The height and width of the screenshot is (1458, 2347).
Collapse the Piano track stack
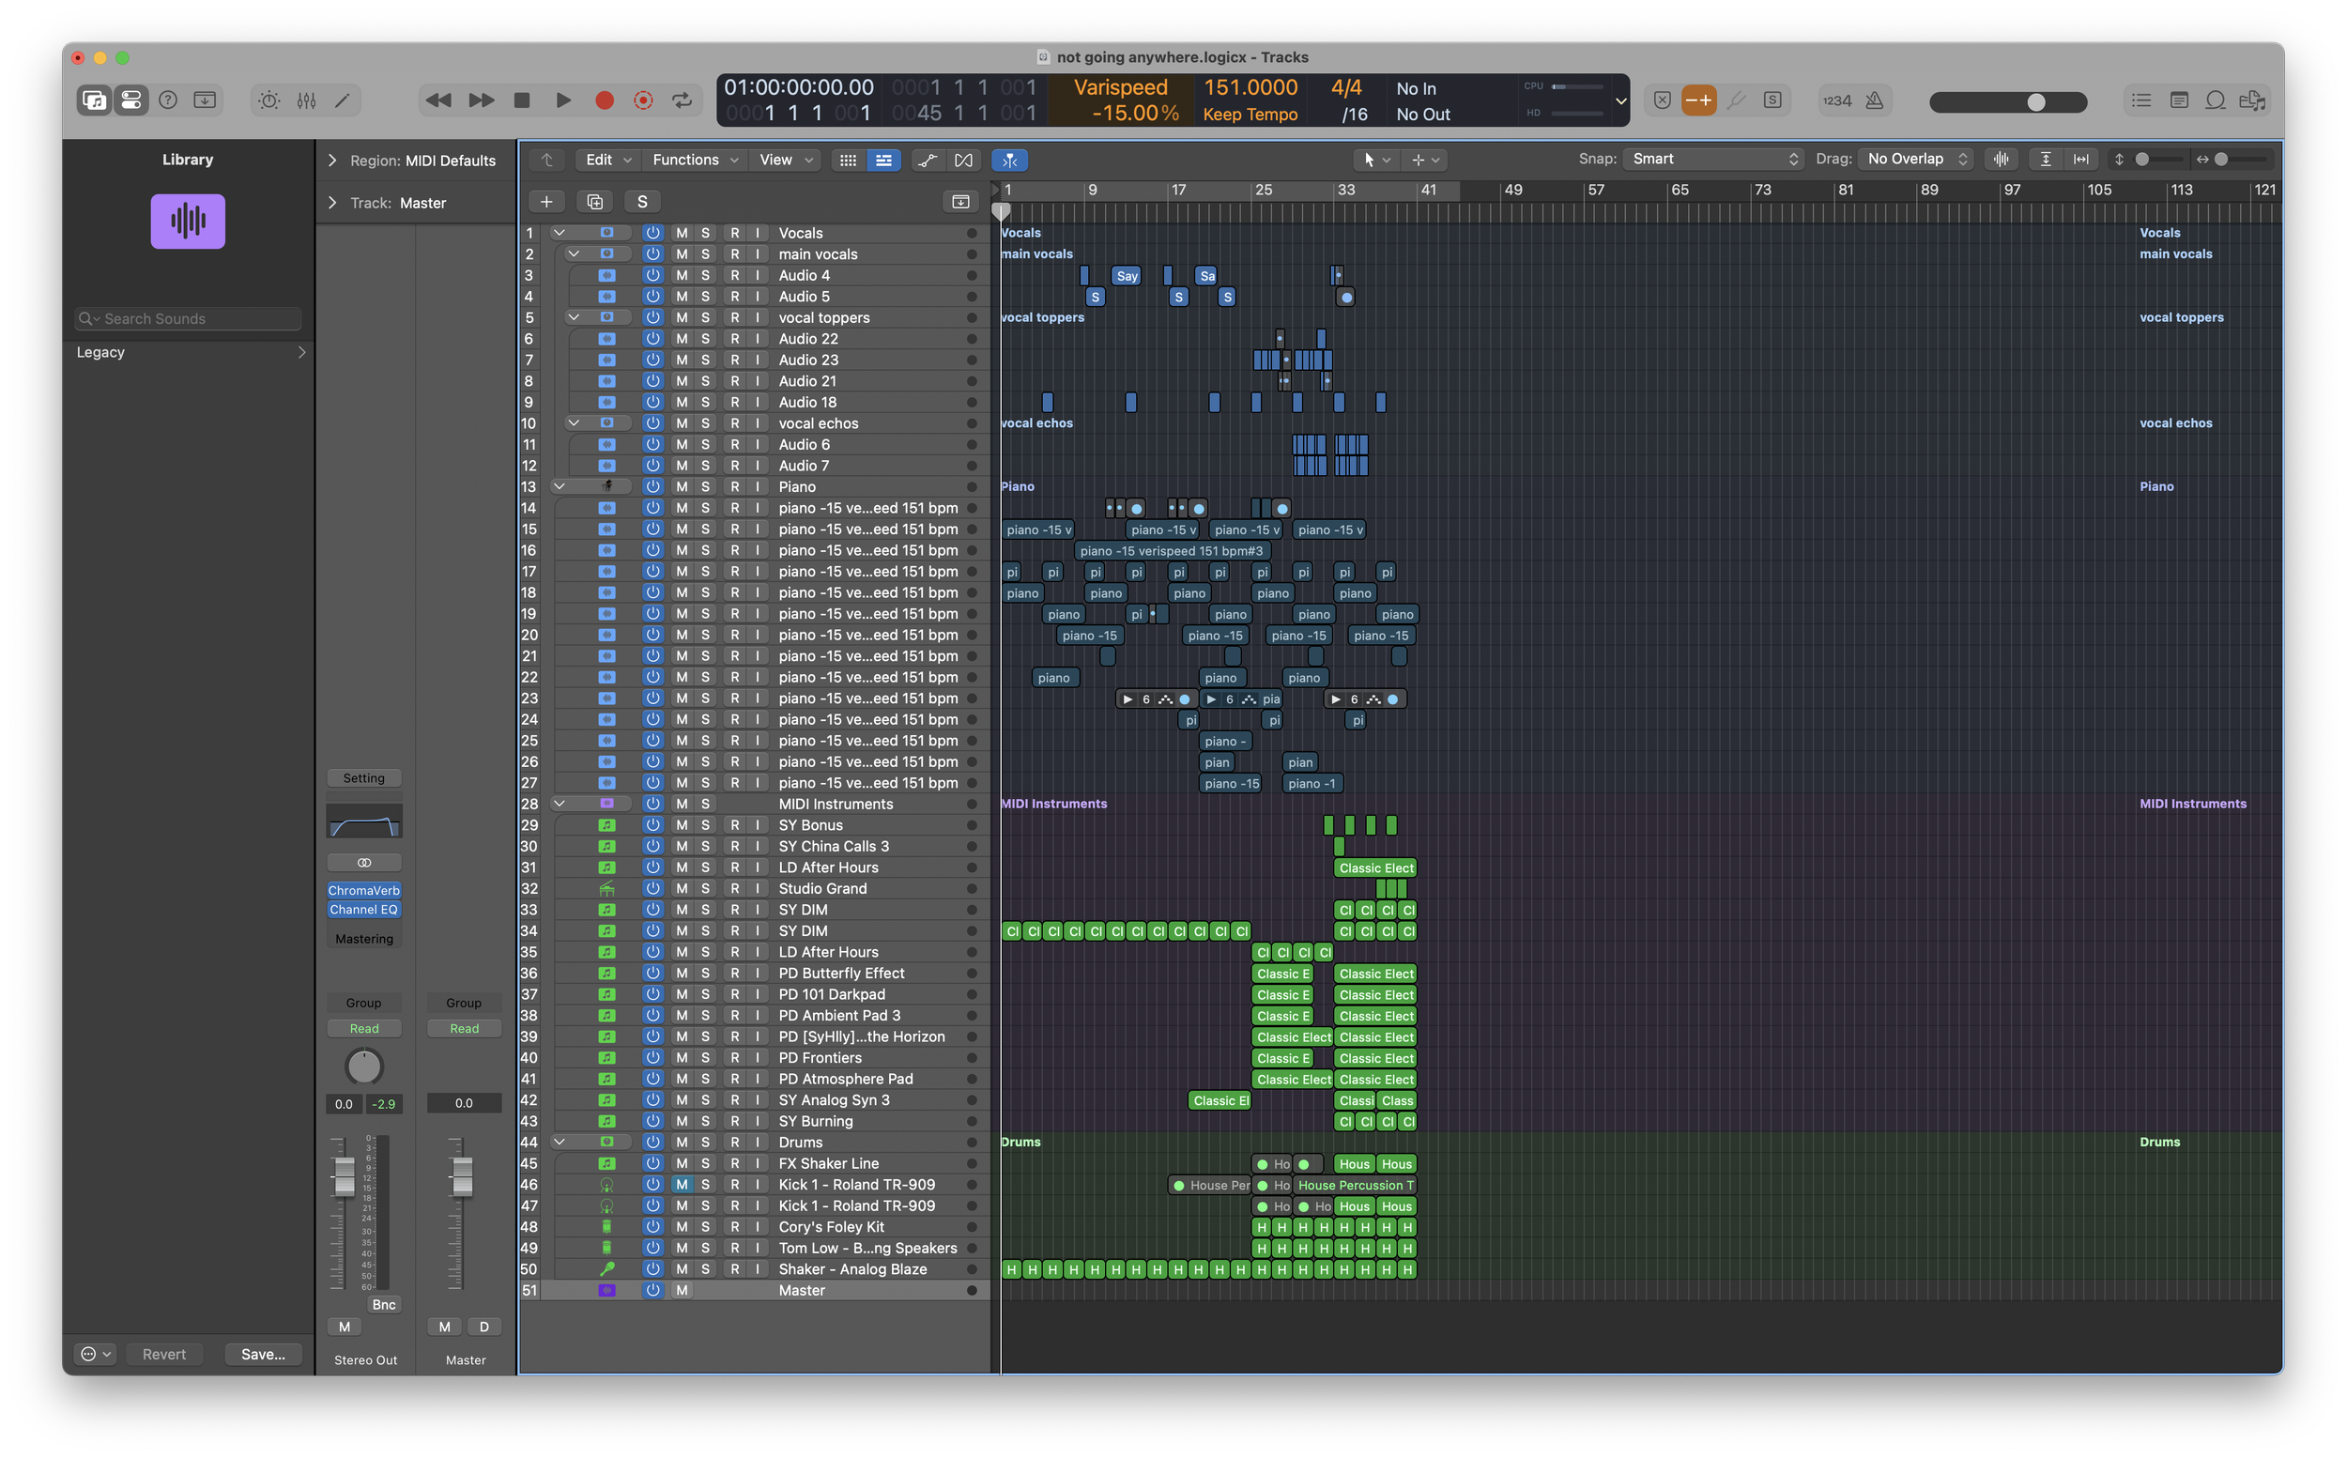click(x=559, y=487)
